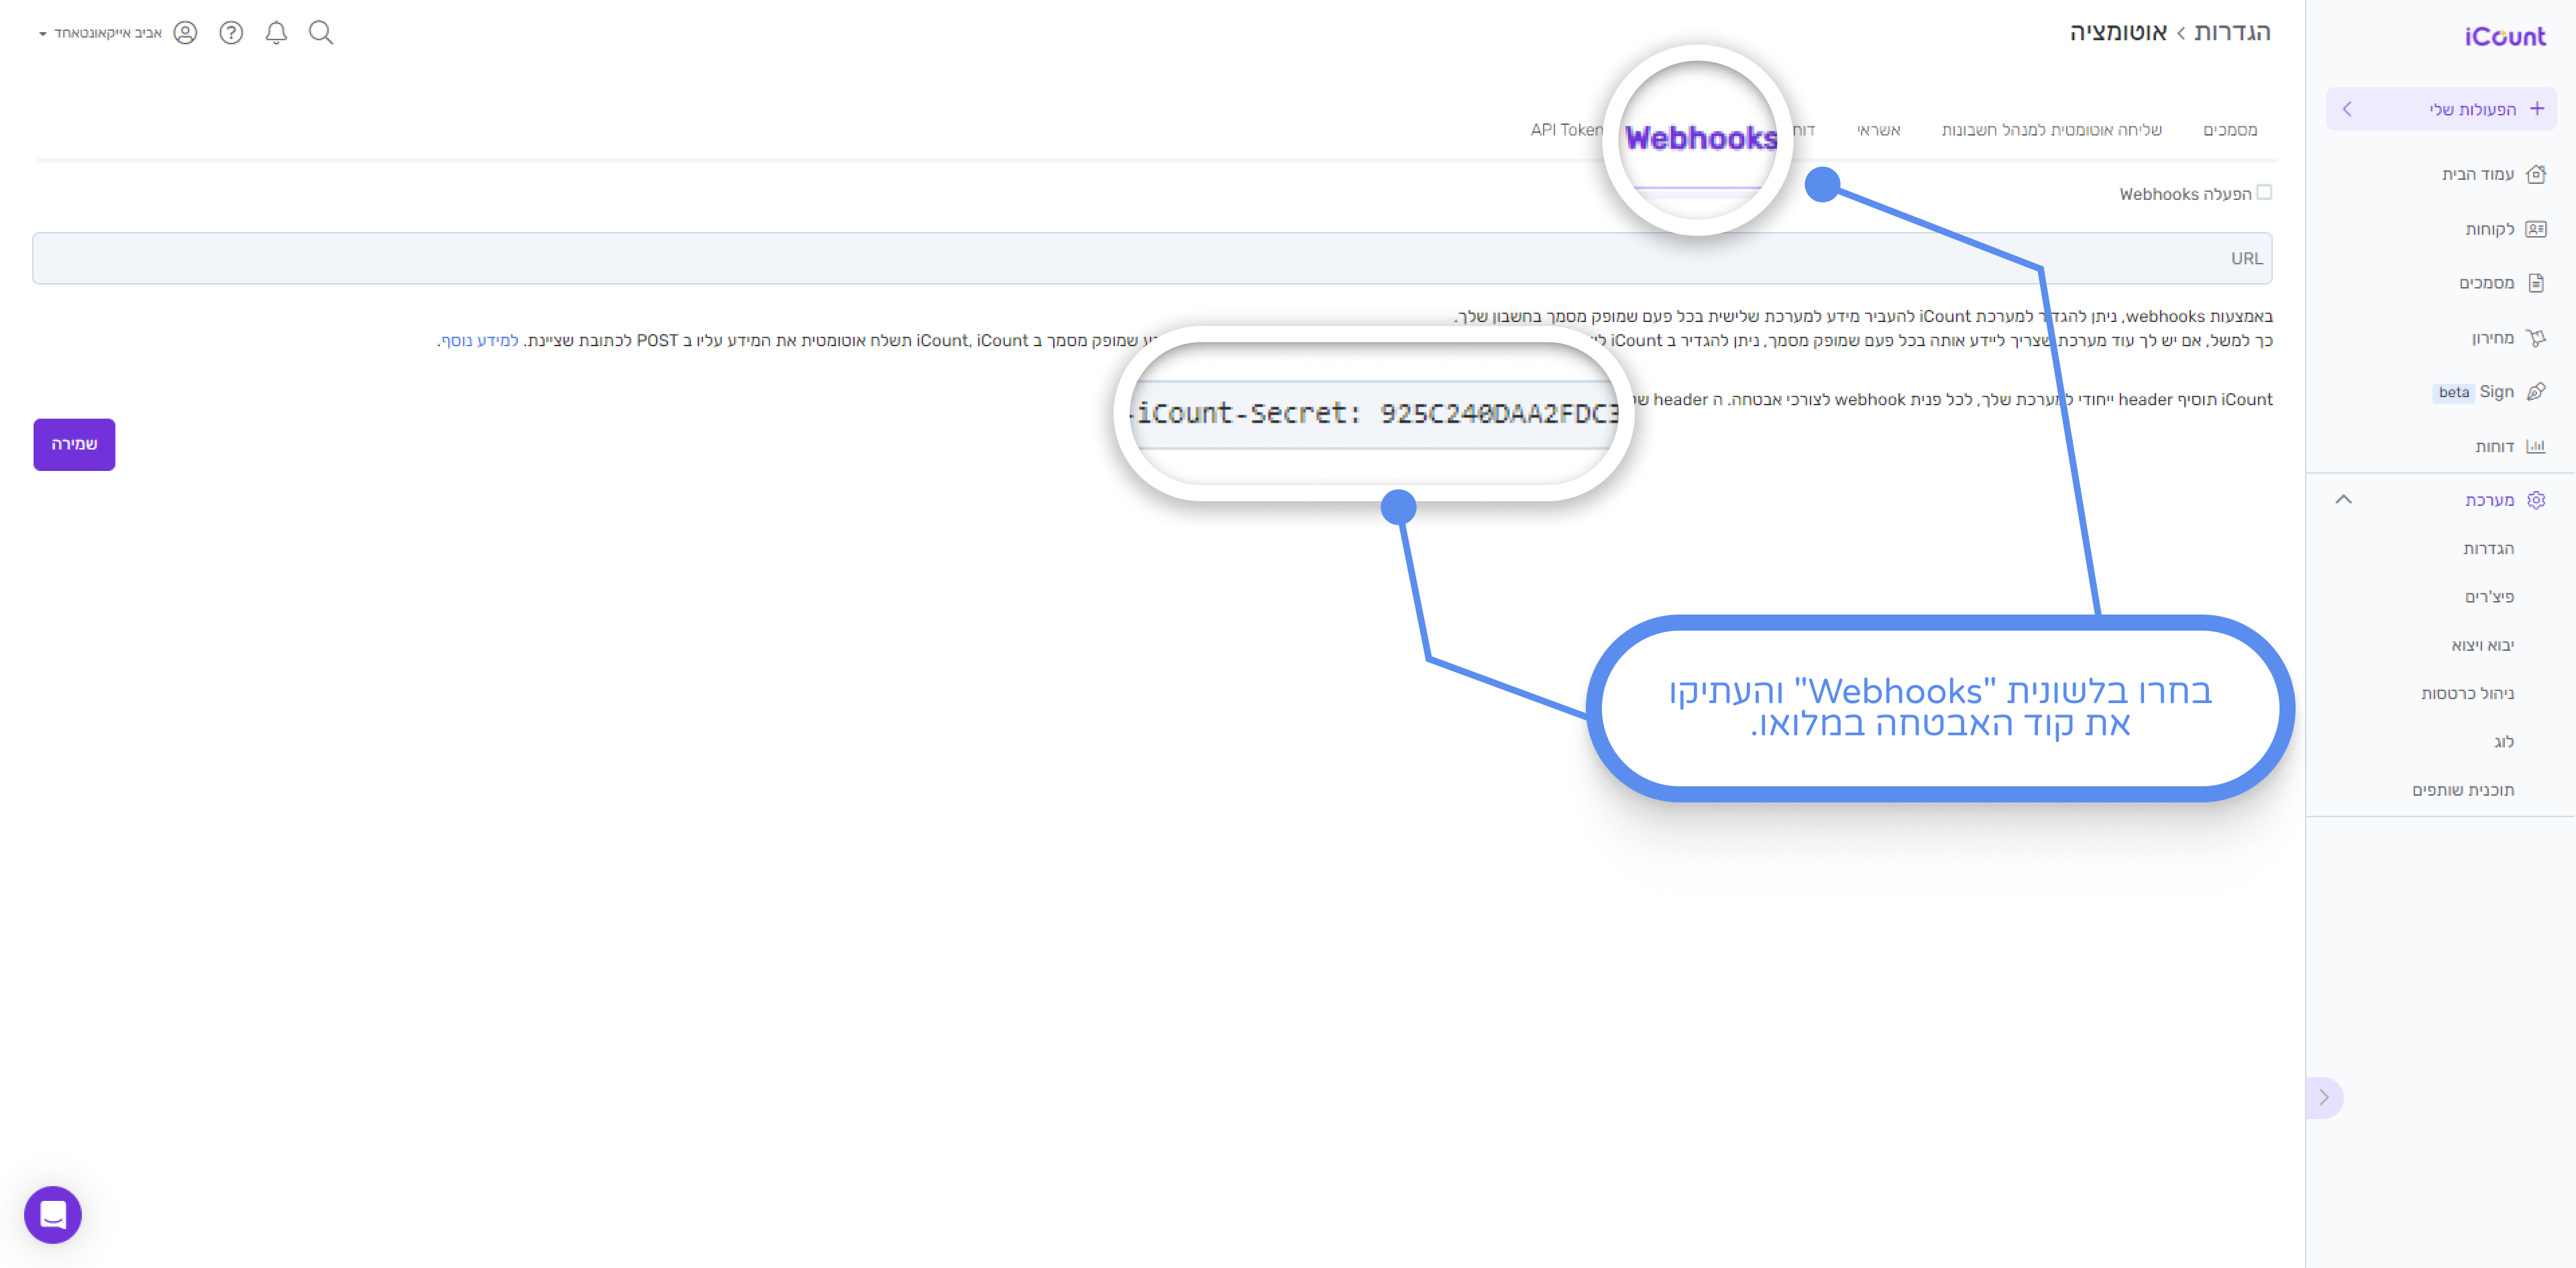Open the notifications bell
Image resolution: width=2576 pixels, height=1268 pixels.
tap(276, 33)
